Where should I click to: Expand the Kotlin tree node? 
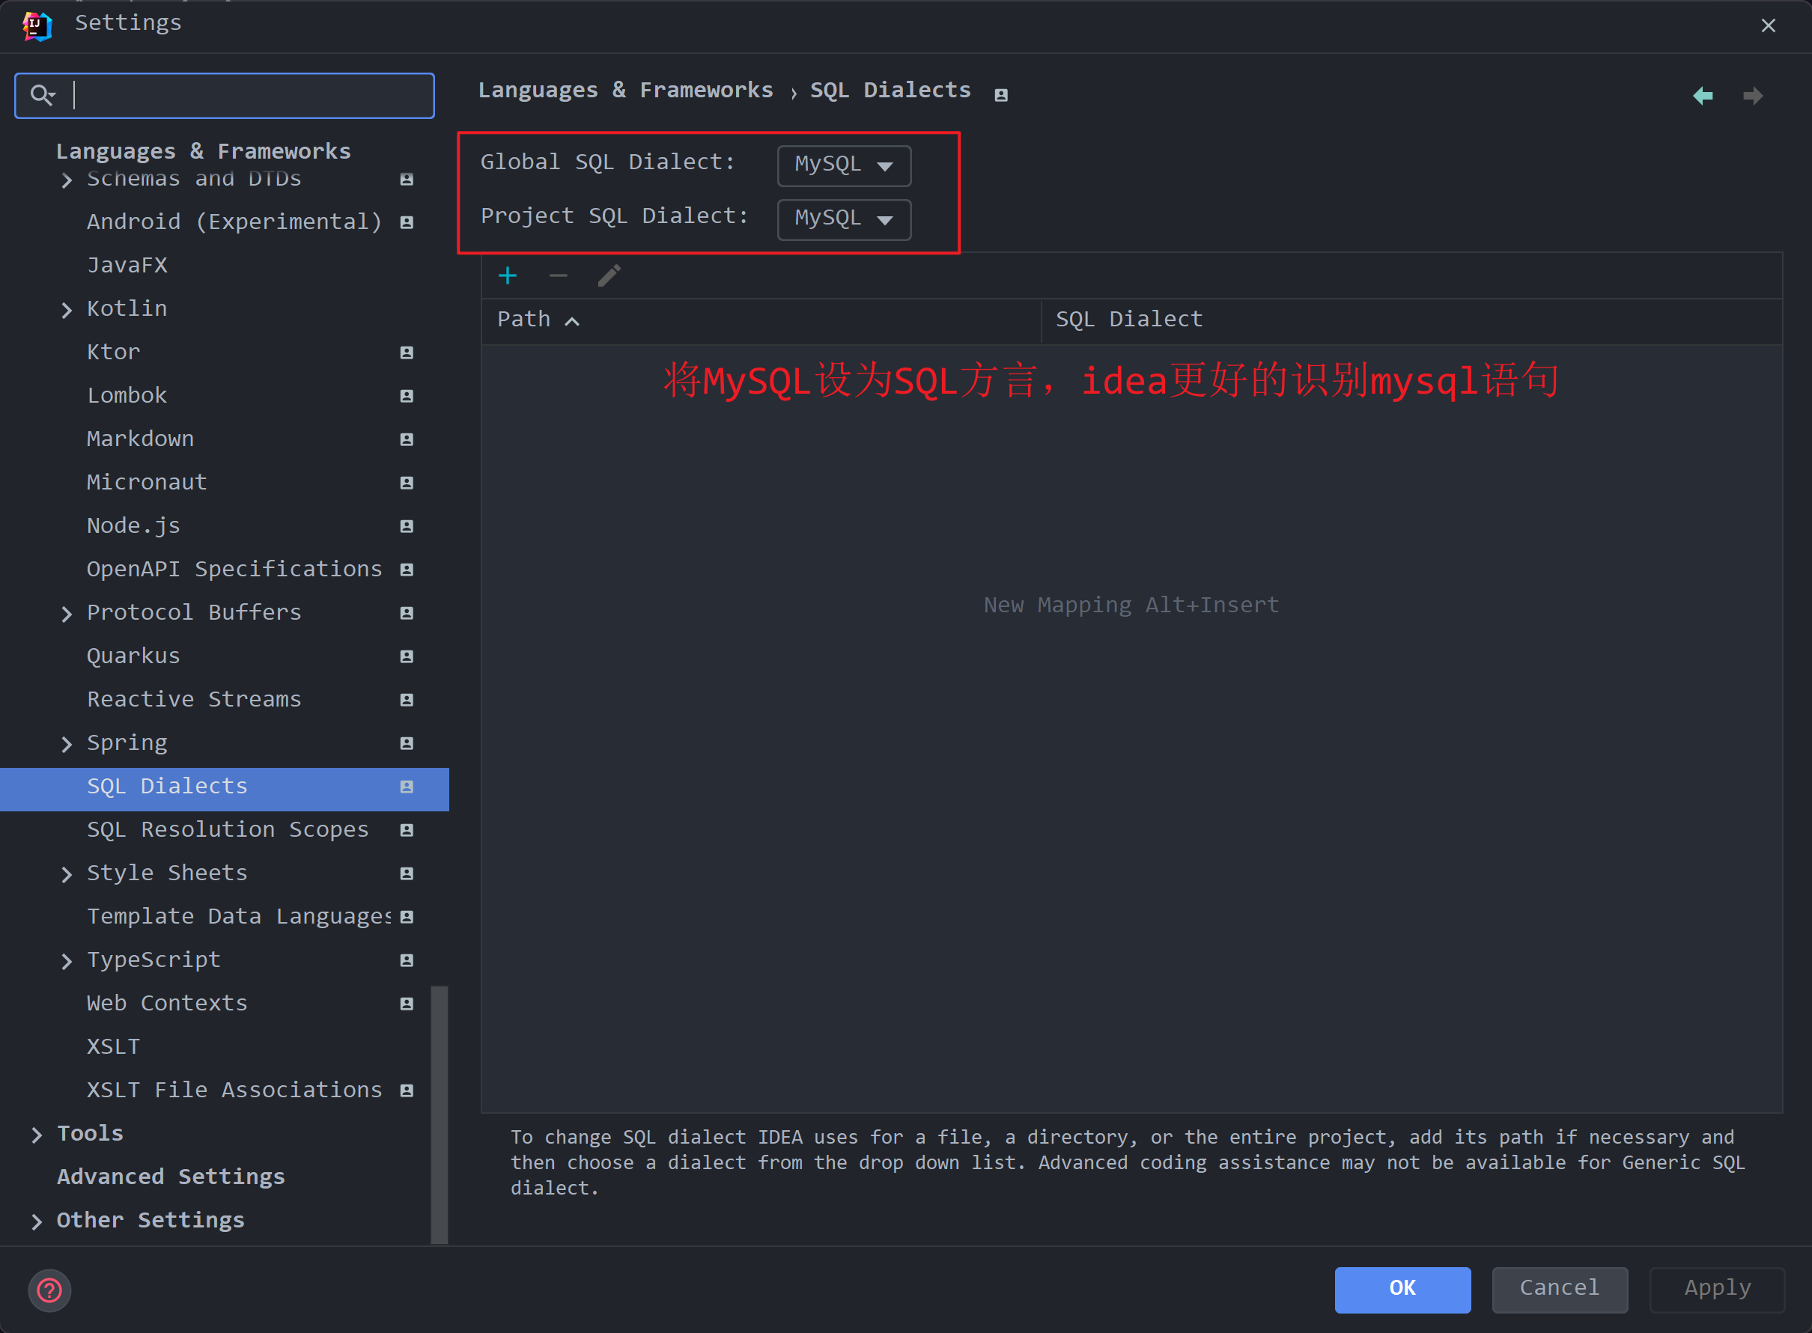(67, 310)
